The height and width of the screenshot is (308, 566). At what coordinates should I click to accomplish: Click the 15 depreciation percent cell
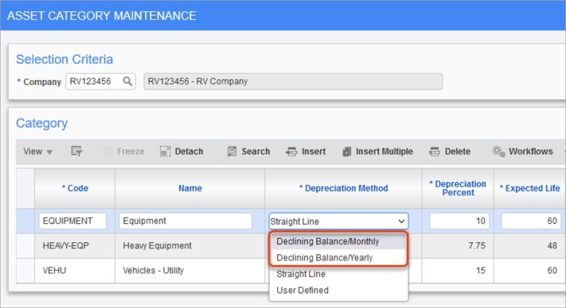click(458, 271)
